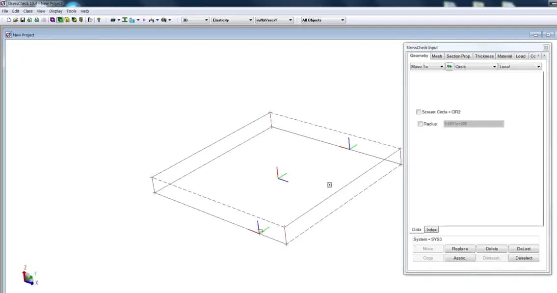
Task: Click the grayed Radius value field
Action: 473,123
